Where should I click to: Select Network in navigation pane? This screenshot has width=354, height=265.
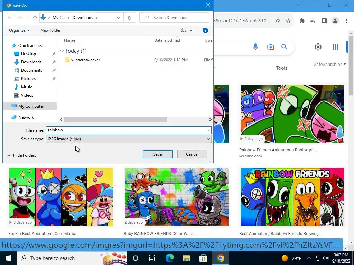pyautogui.click(x=26, y=117)
